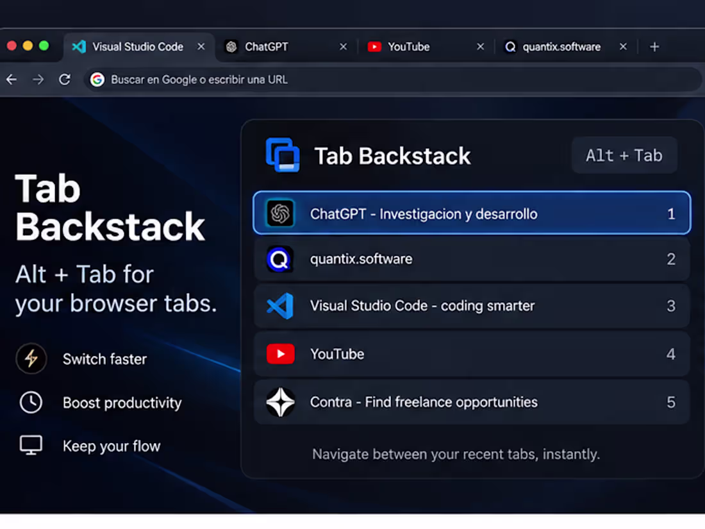Click the clock Boost productivity icon
The height and width of the screenshot is (529, 705).
(x=31, y=402)
